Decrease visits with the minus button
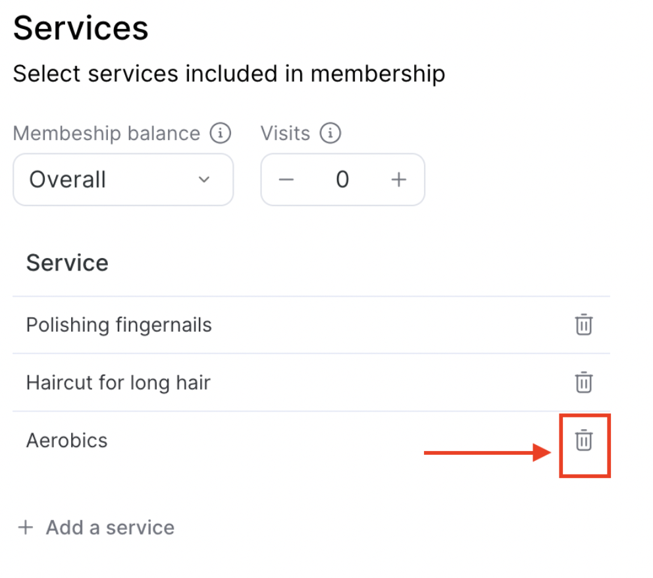The width and height of the screenshot is (653, 578). tap(286, 180)
